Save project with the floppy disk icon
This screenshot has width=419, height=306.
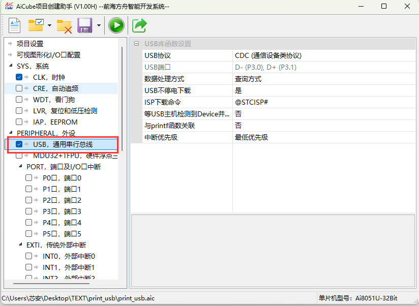[x=85, y=25]
